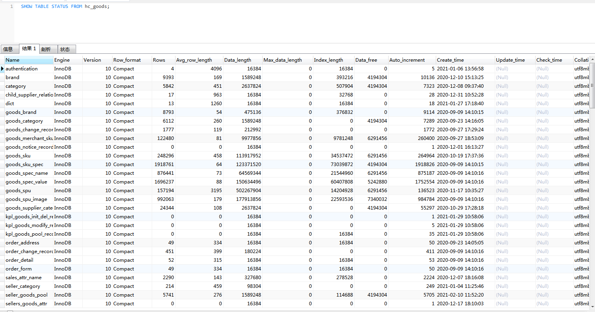Select the 结果 1 tab
This screenshot has height=312, width=595.
[x=29, y=49]
